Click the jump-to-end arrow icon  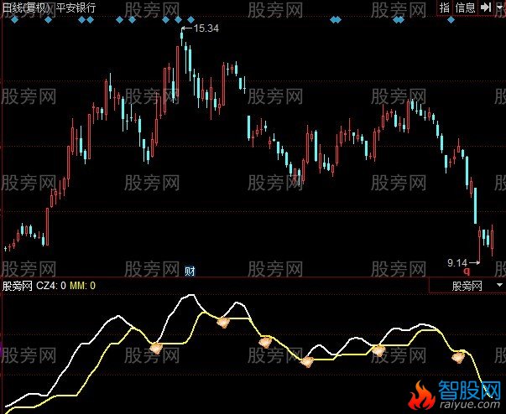(486, 8)
